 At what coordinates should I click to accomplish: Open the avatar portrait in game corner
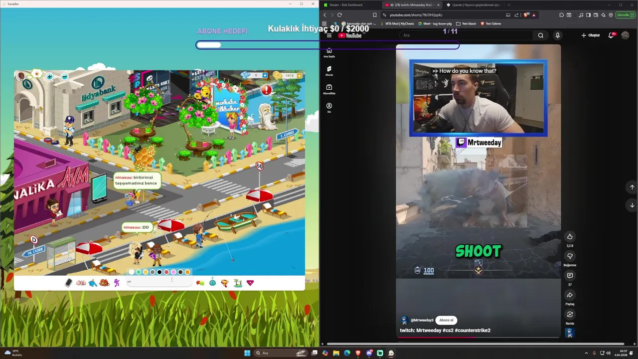21,76
